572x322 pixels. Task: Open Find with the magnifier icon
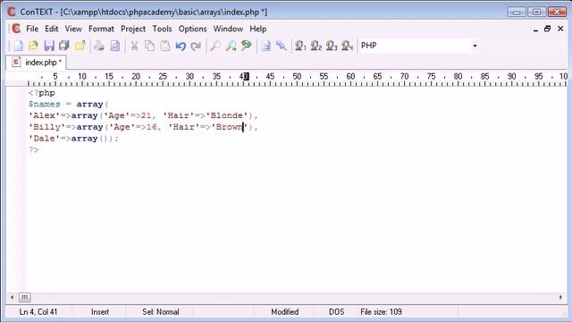coord(215,46)
